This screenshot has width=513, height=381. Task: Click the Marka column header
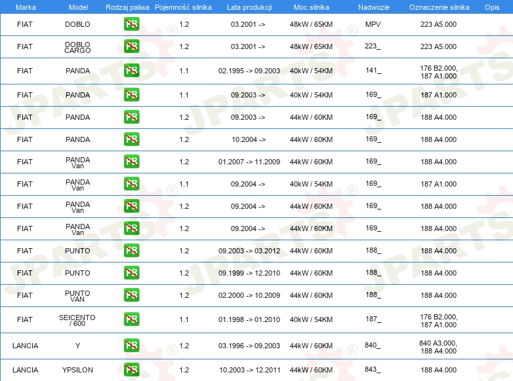[26, 7]
